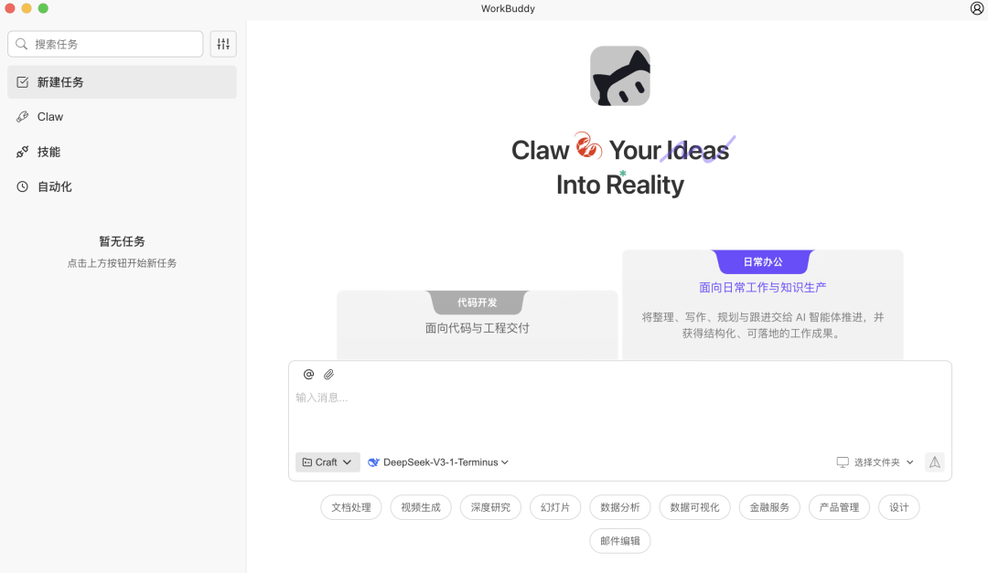988x573 pixels.
Task: Open the 自动化 automation section
Action: (x=53, y=186)
